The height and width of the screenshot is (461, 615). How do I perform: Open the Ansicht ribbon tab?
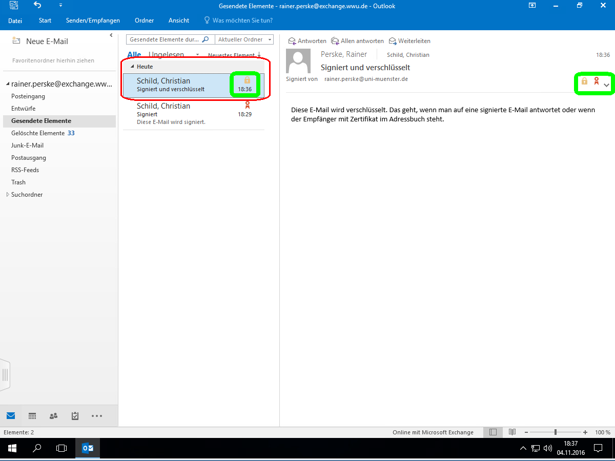(179, 20)
